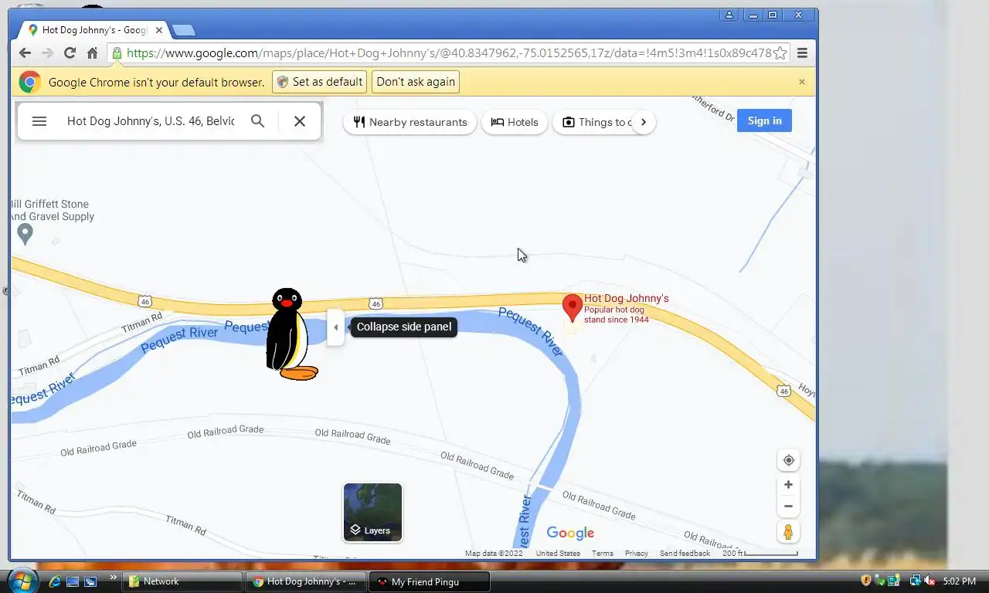Click the network tray icon
The height and width of the screenshot is (593, 989).
916,581
